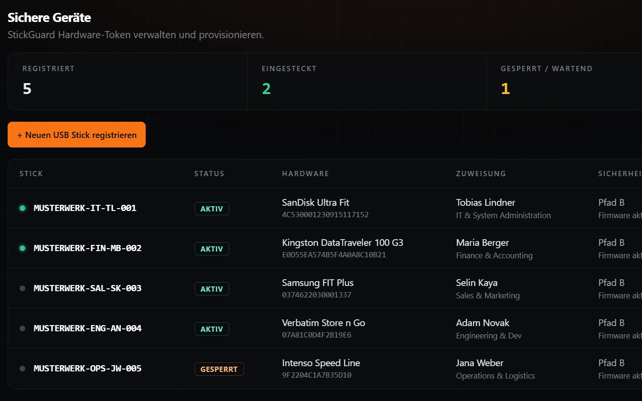Select the stick name MUSTERWERK-ENG-AN-004
642x401 pixels.
click(87, 328)
